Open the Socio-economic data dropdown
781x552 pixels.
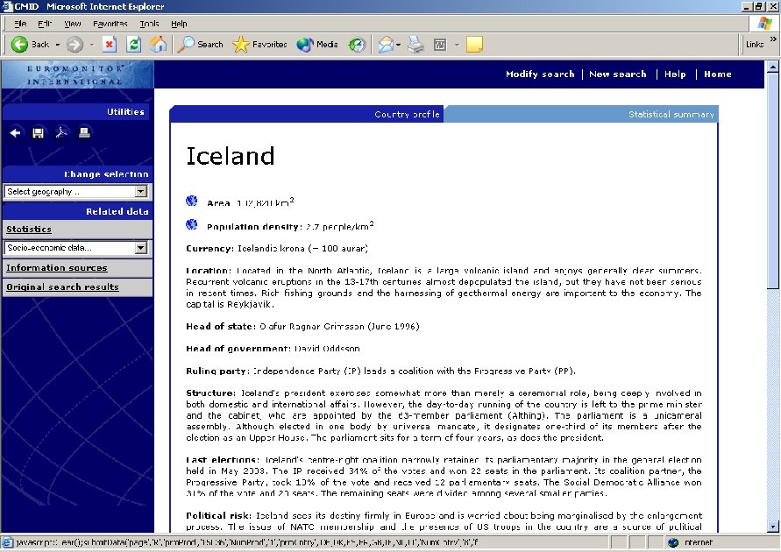click(76, 248)
